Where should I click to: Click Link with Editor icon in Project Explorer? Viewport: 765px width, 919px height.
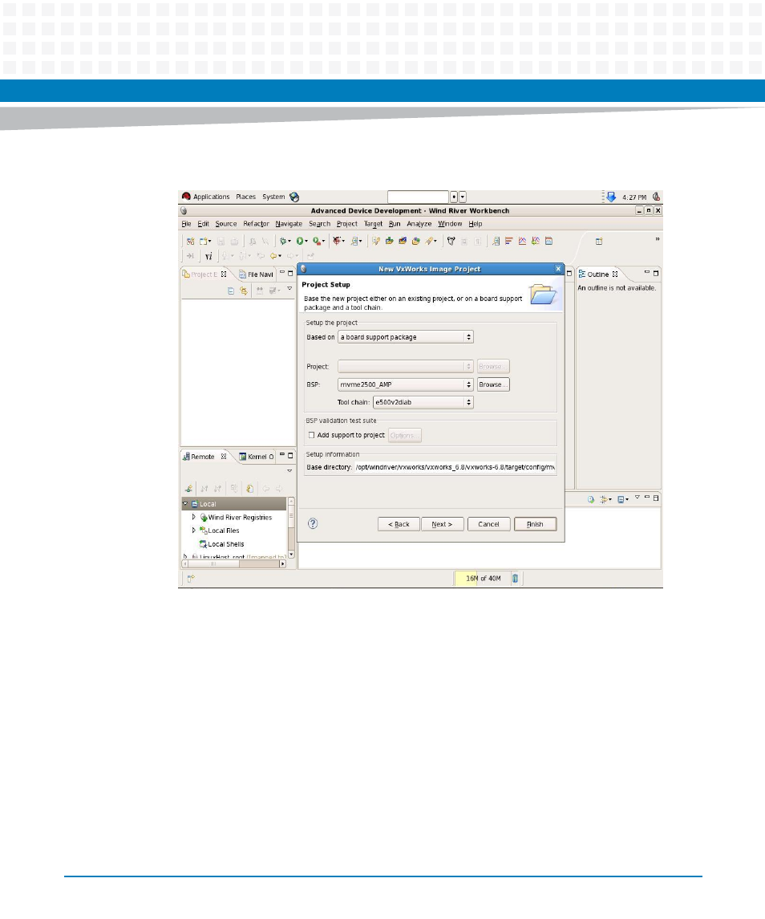click(x=244, y=291)
